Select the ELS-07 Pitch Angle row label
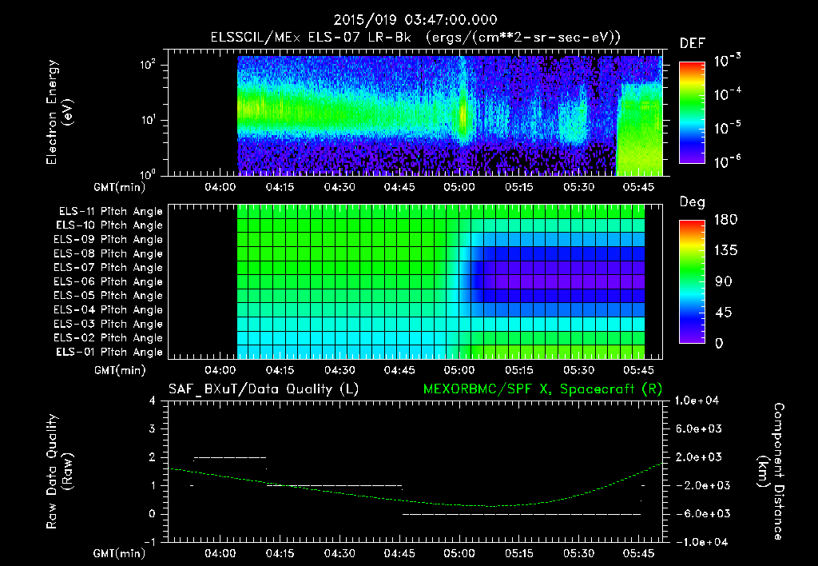 [108, 267]
